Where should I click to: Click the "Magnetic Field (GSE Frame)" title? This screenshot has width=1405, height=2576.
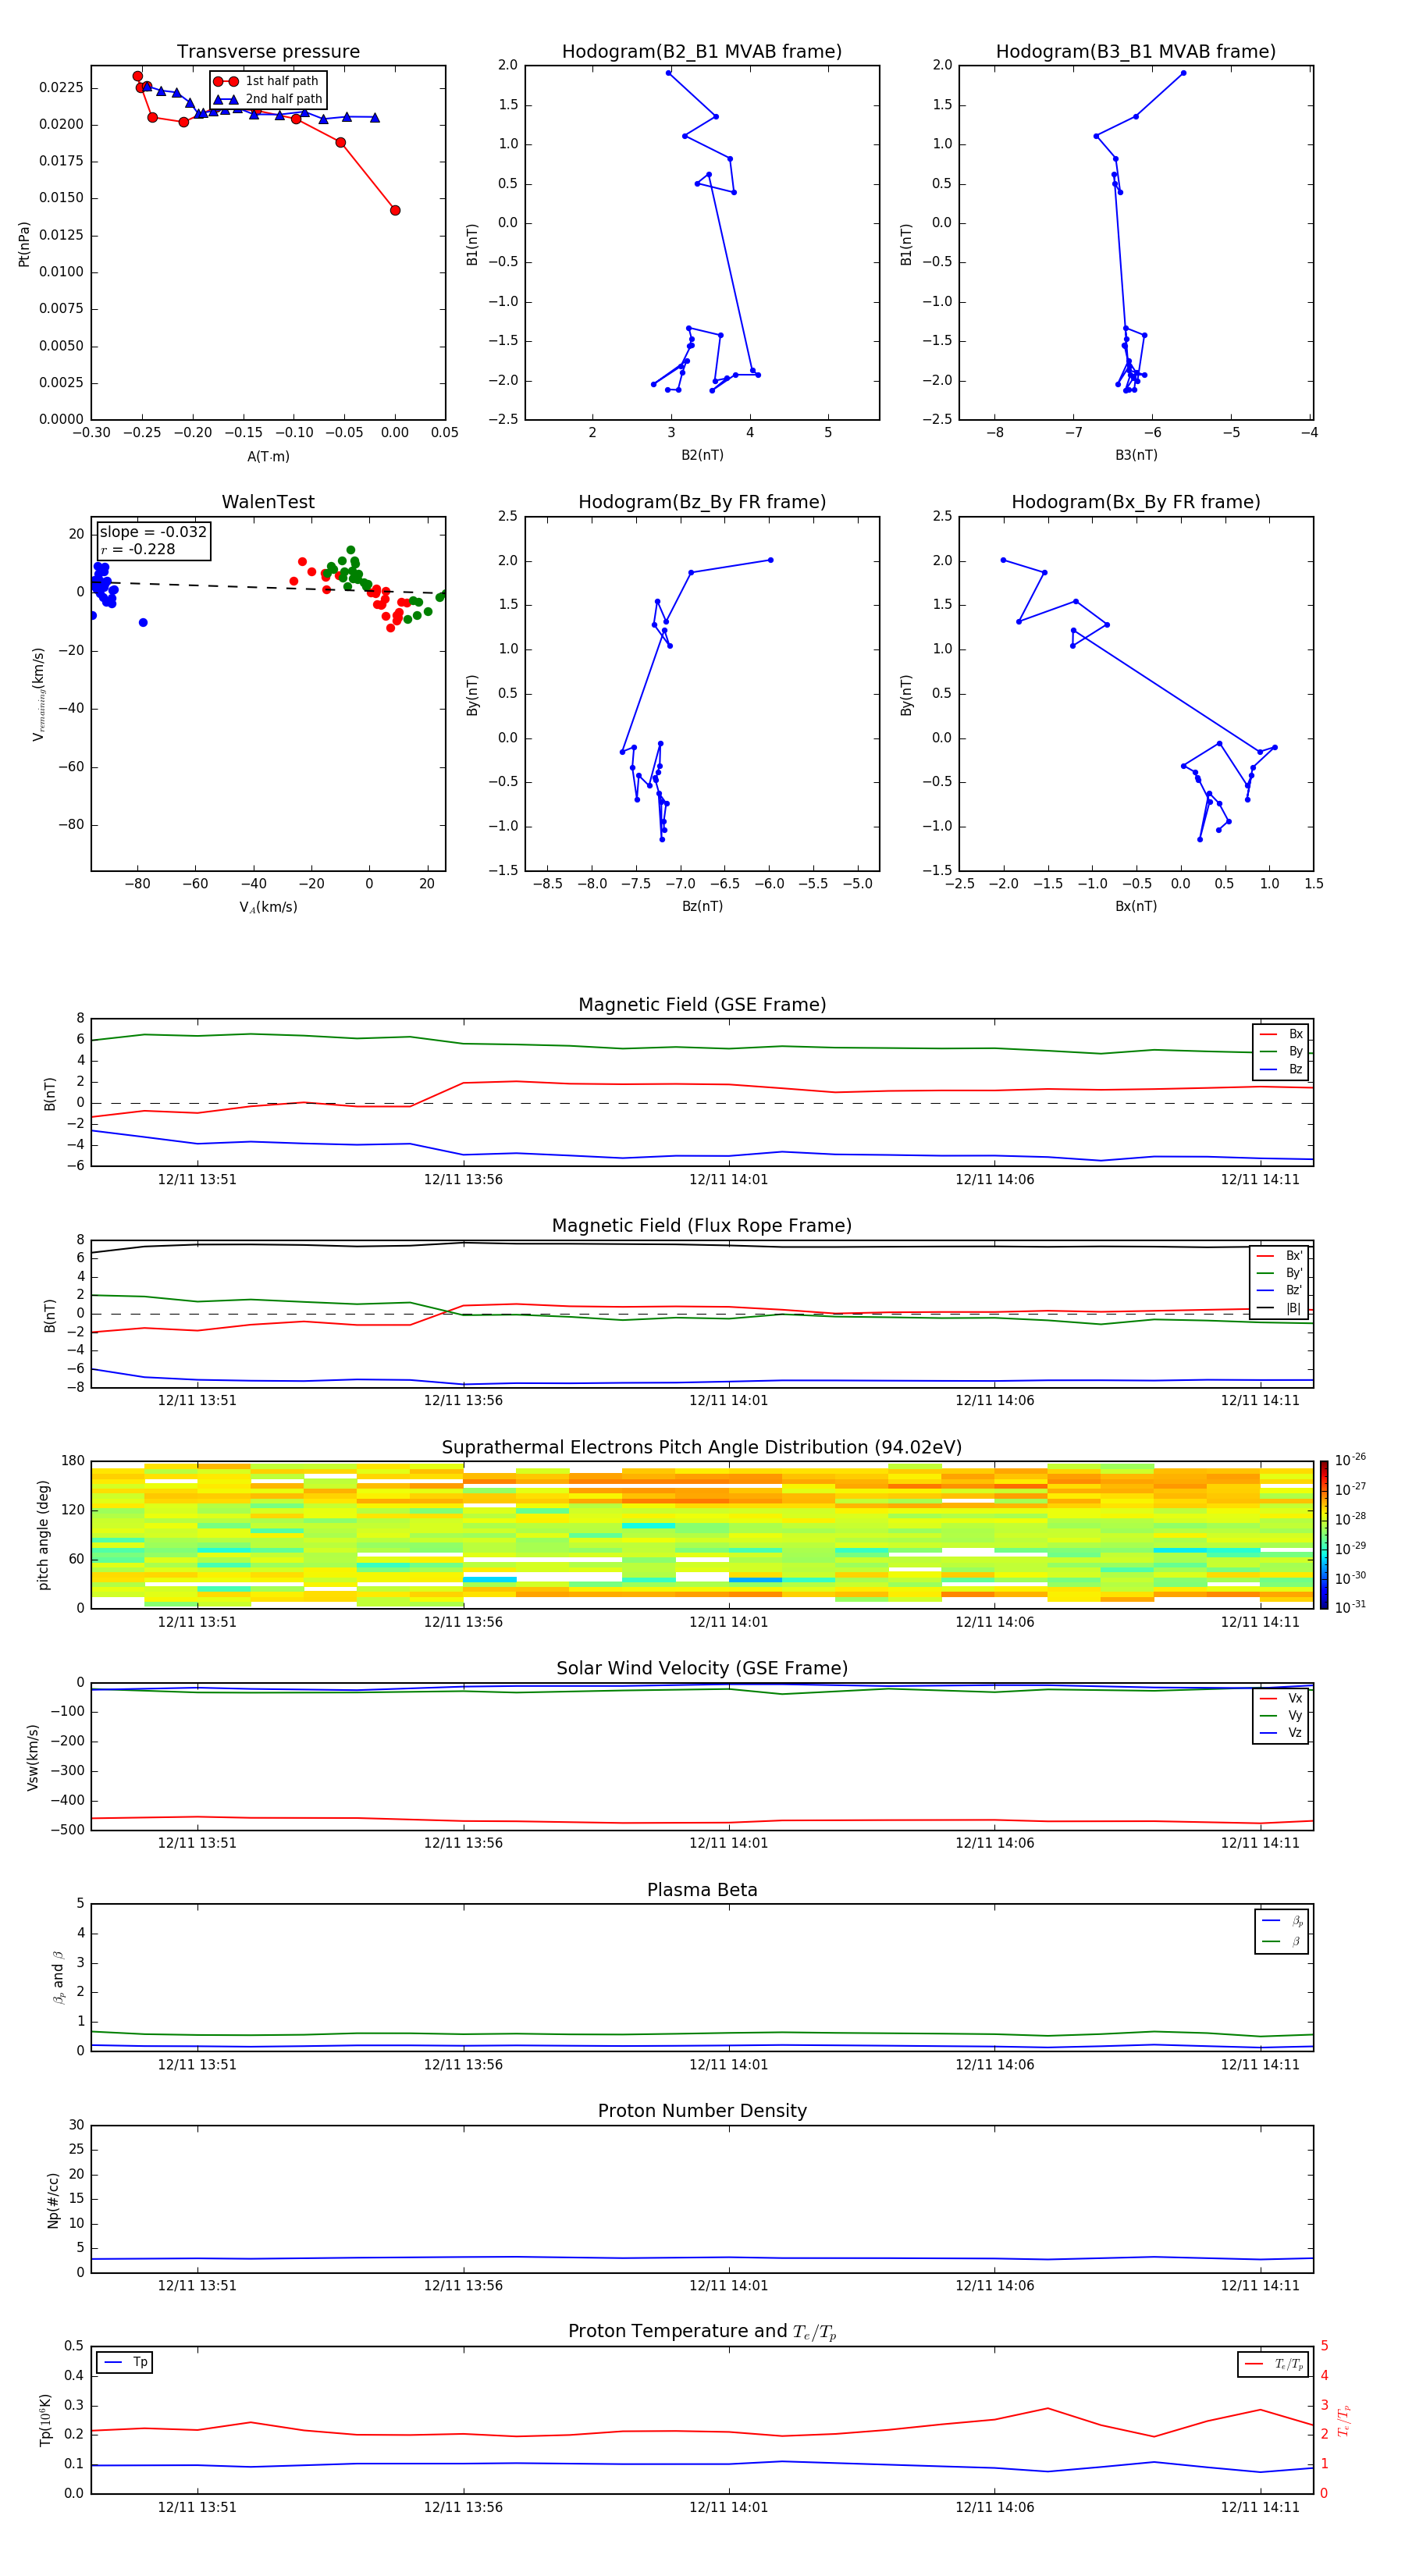click(702, 1005)
